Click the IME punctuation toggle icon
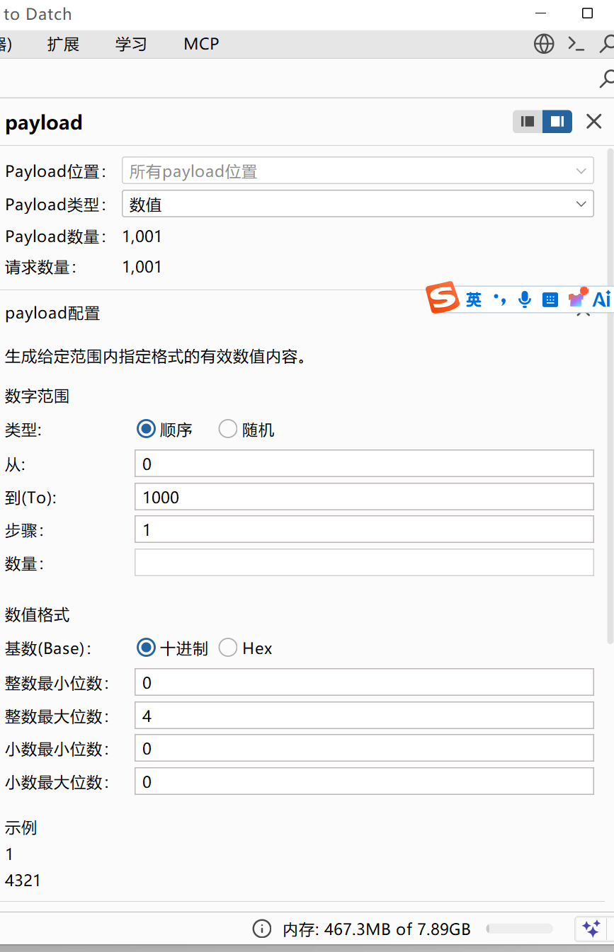 500,299
